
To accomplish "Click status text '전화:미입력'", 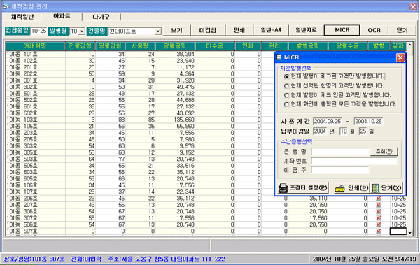I will tap(86, 259).
